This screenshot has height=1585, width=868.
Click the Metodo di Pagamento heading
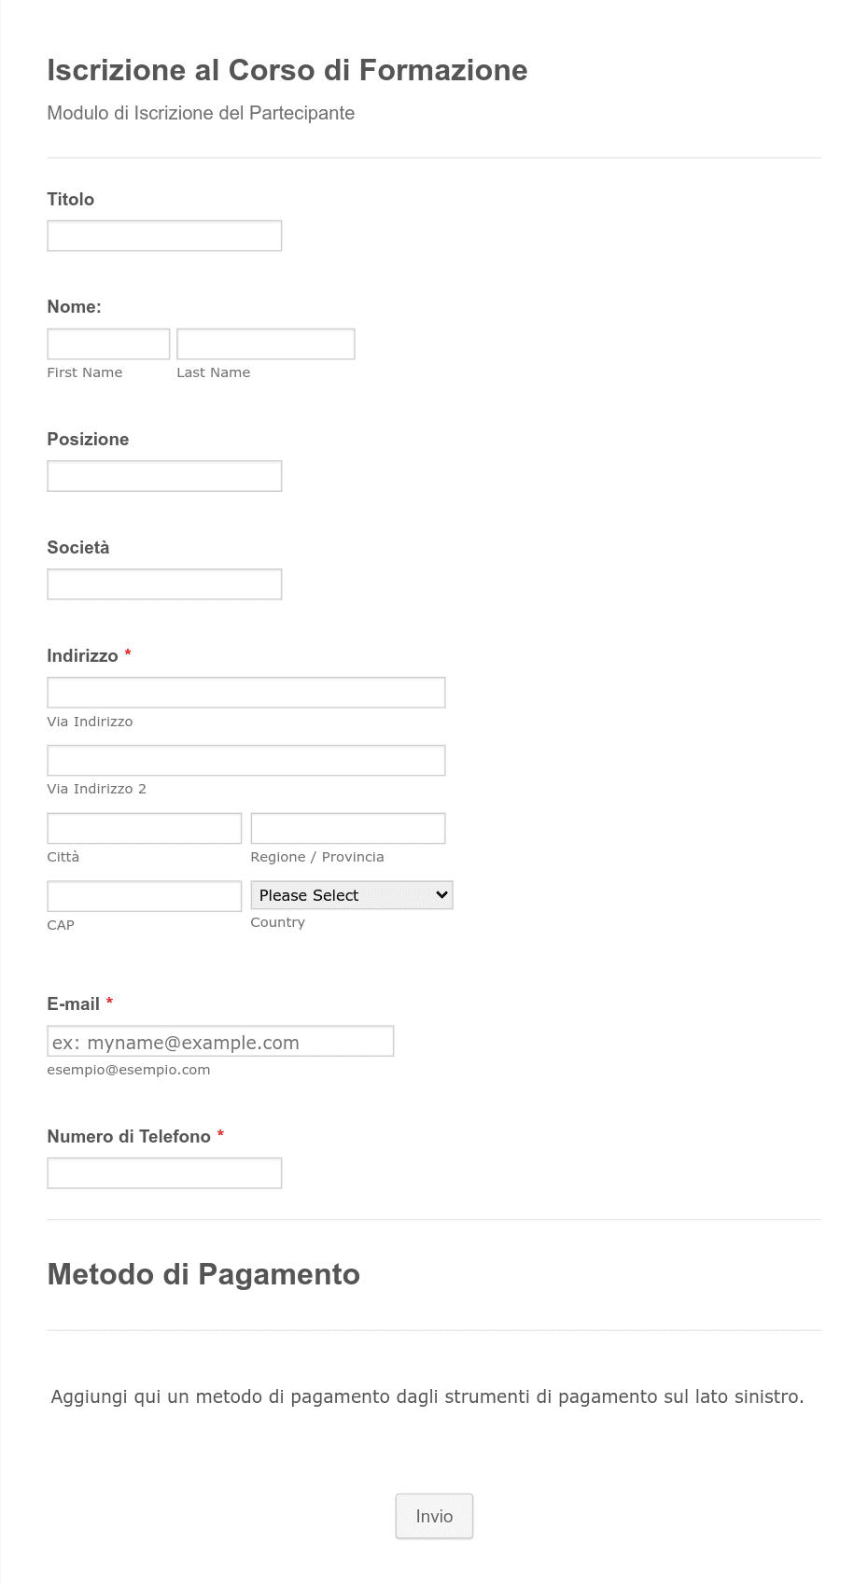(x=203, y=1274)
